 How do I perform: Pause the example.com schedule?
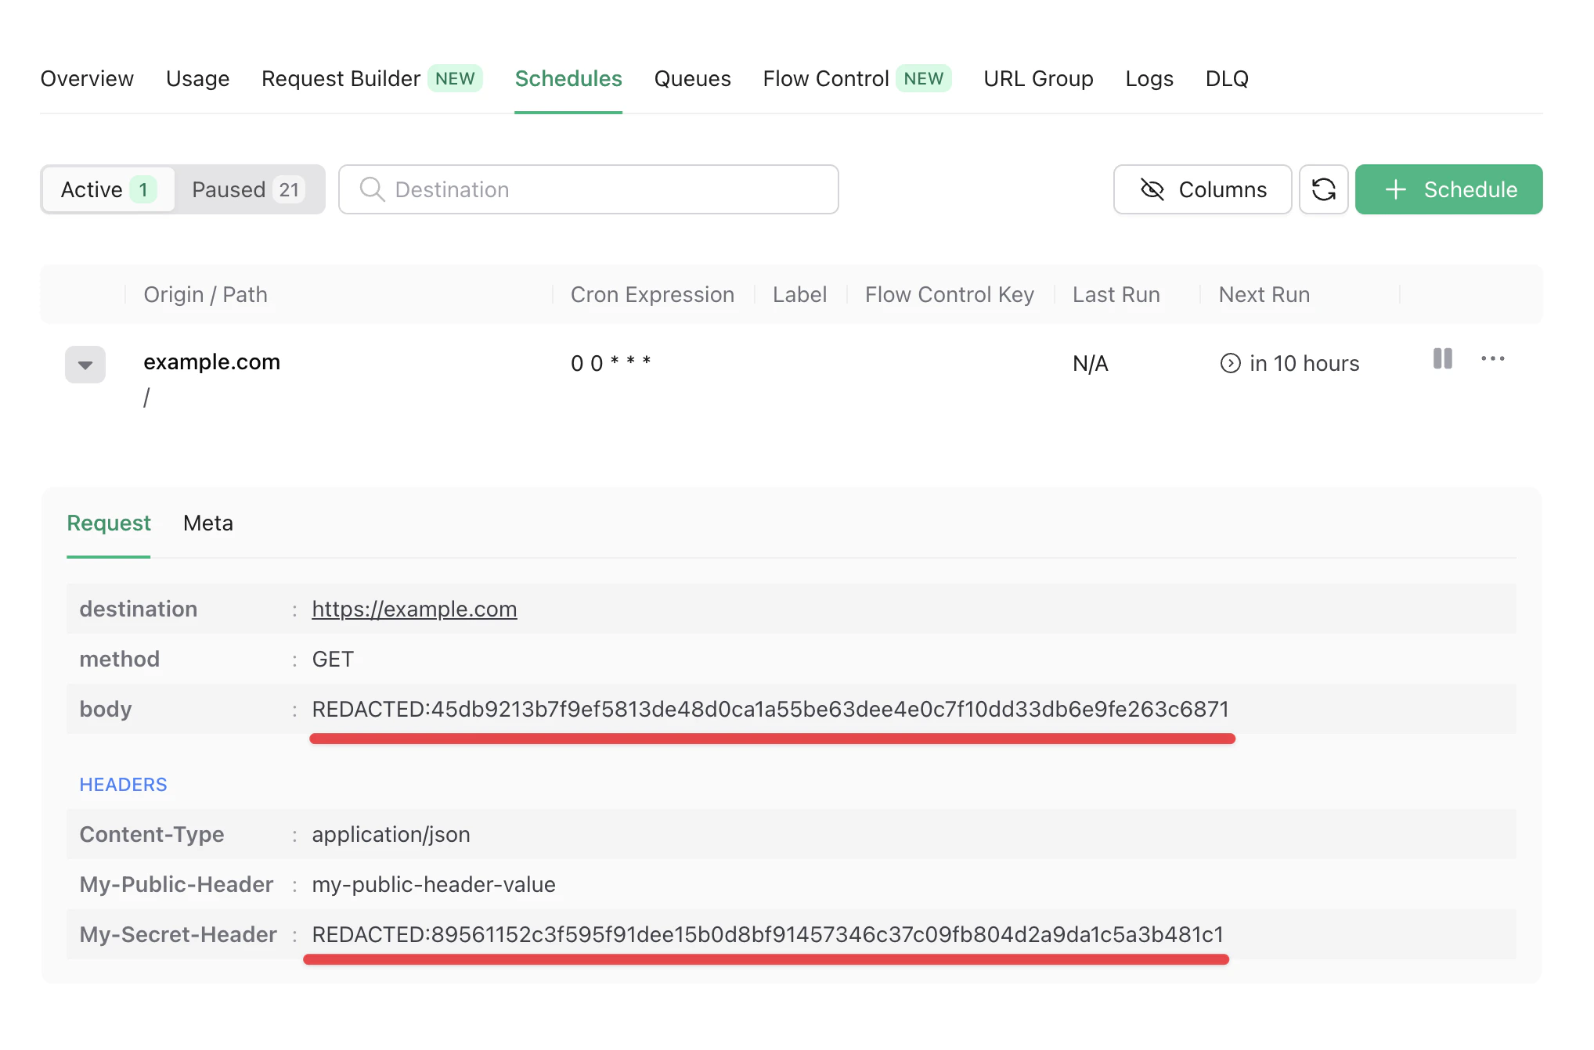click(1442, 359)
